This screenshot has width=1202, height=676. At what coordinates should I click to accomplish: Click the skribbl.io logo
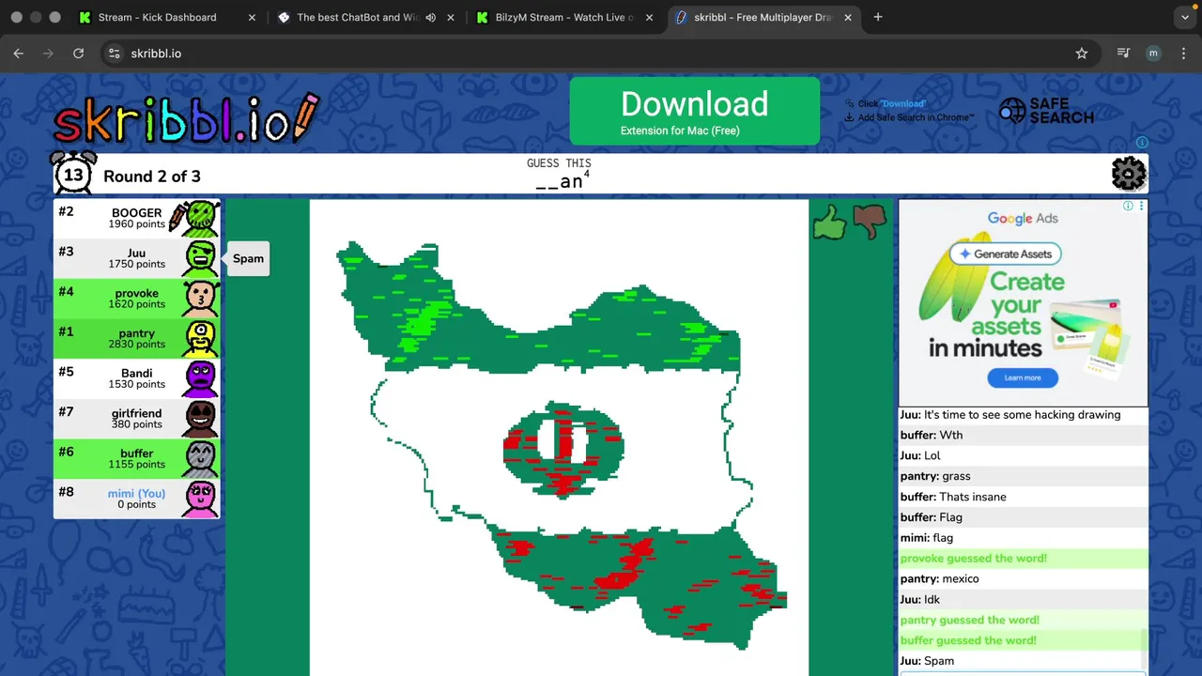pyautogui.click(x=186, y=121)
